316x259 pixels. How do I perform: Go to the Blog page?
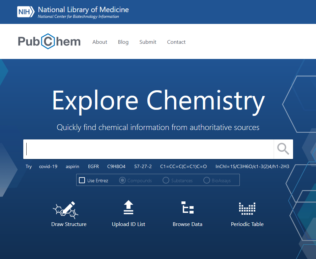123,42
